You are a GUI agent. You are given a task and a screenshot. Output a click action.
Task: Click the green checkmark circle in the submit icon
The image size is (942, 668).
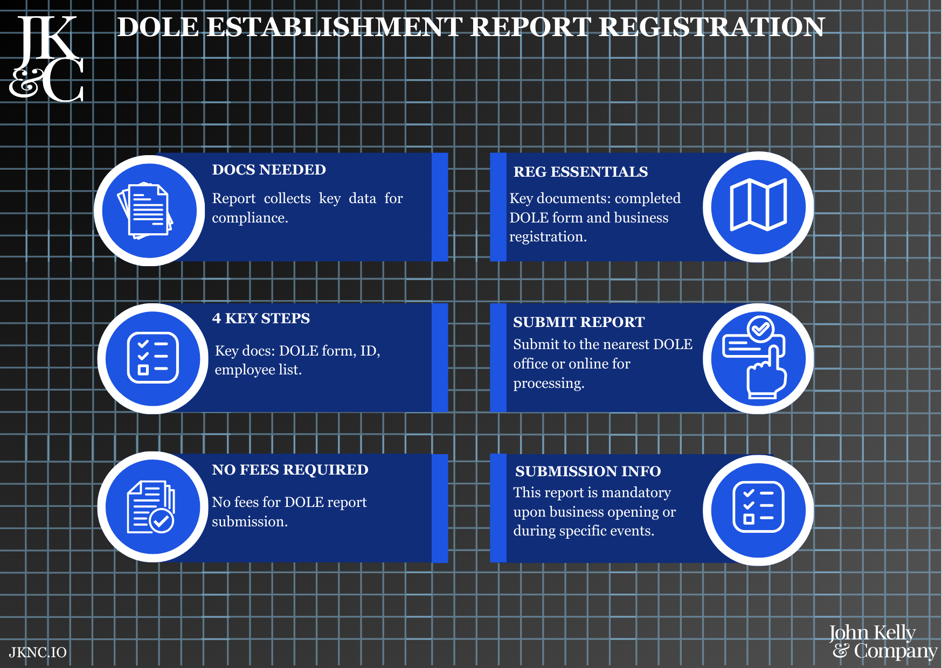[x=760, y=330]
